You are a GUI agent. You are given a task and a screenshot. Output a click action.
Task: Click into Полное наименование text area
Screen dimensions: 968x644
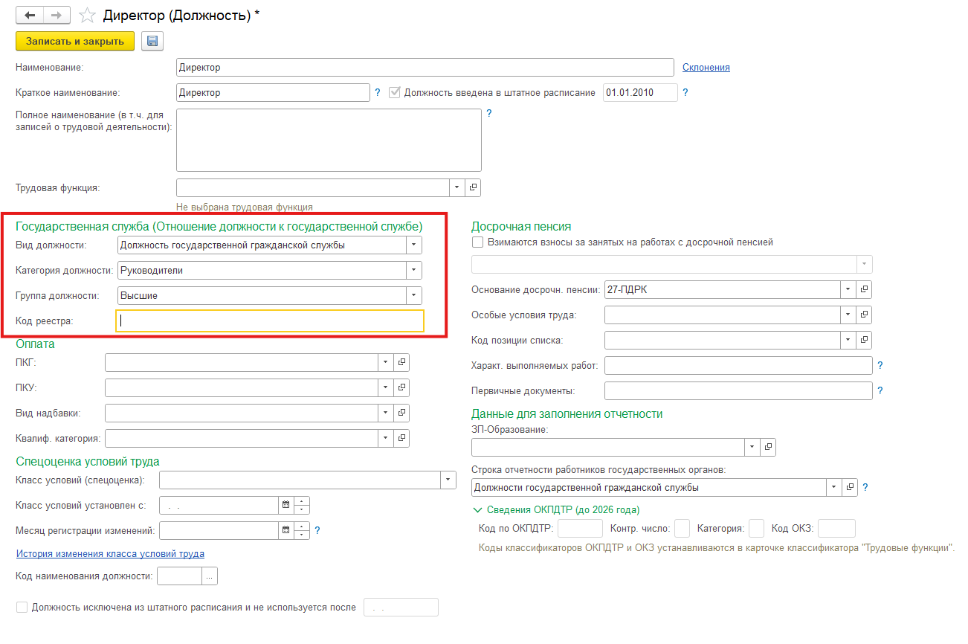tap(329, 141)
